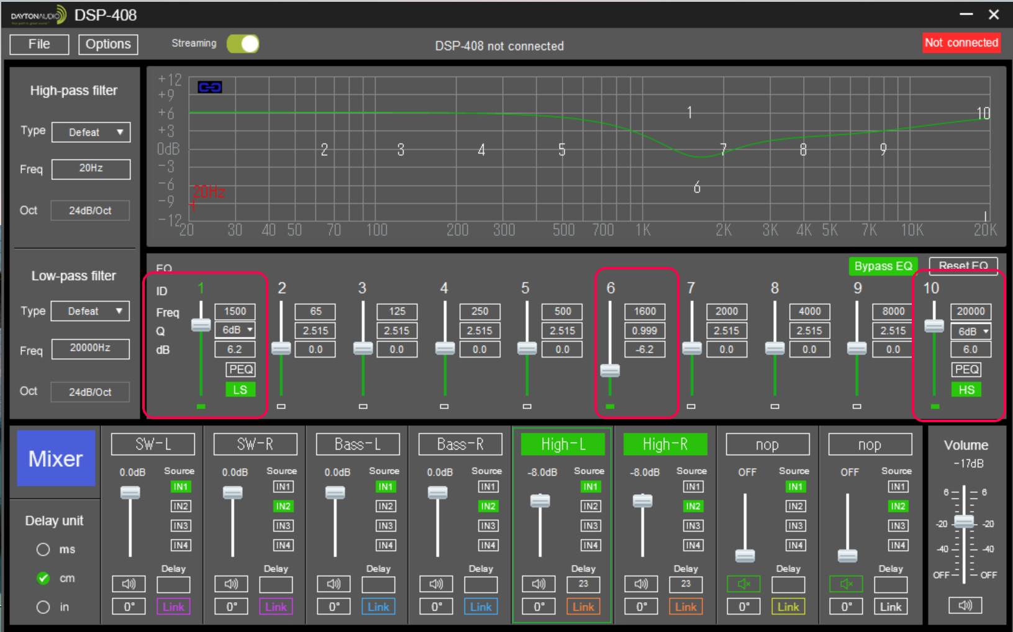Open the Options menu
The width and height of the screenshot is (1013, 632).
click(x=108, y=44)
